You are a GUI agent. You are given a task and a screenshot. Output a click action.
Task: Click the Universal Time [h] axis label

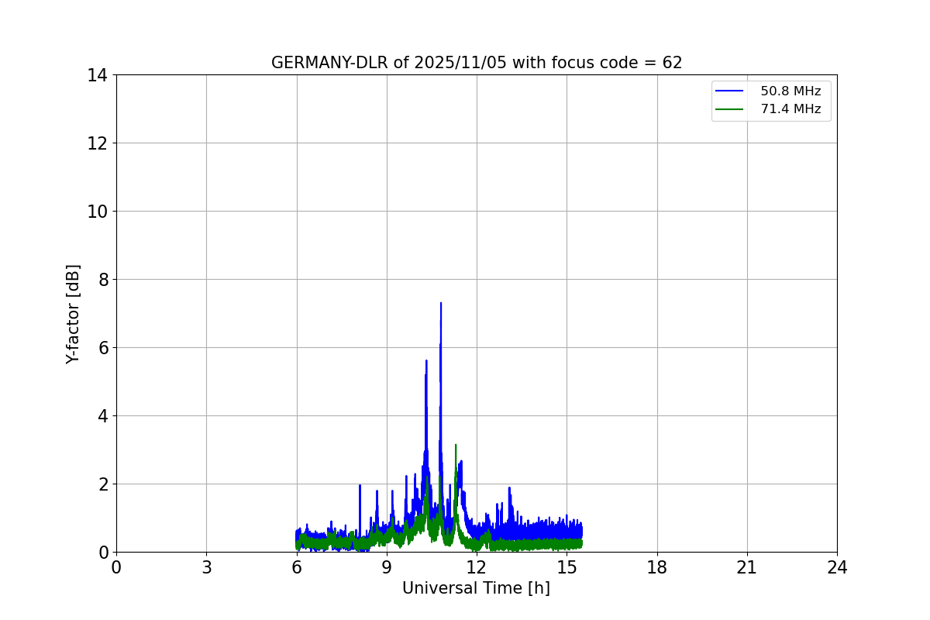tap(476, 588)
